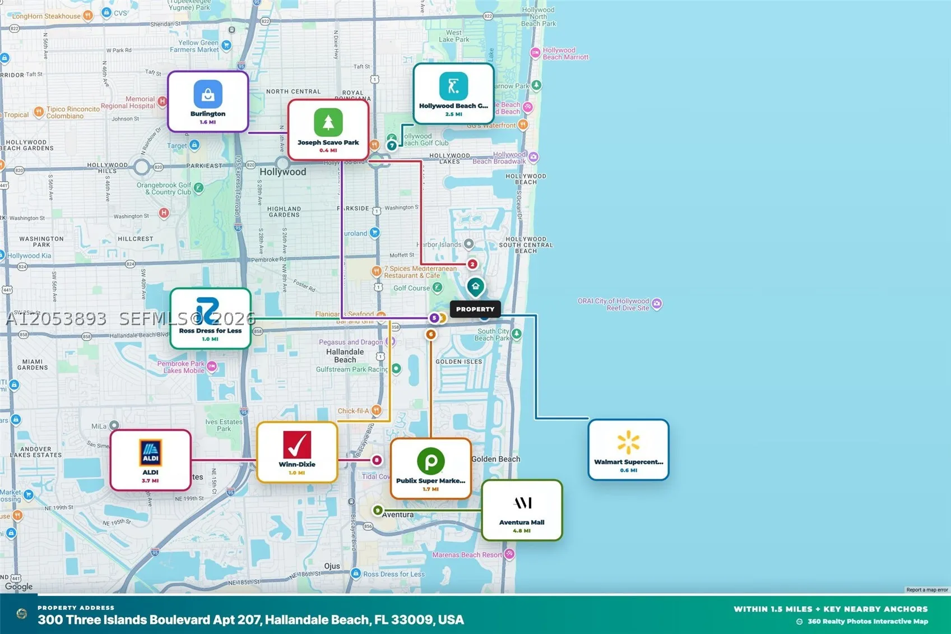Click the Tipico Rinconcito Colombiano pin

click(39, 112)
